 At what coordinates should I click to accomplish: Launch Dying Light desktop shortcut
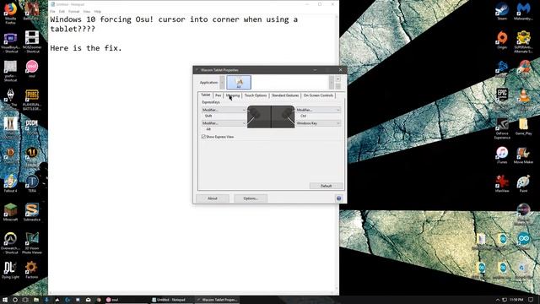click(x=10, y=270)
